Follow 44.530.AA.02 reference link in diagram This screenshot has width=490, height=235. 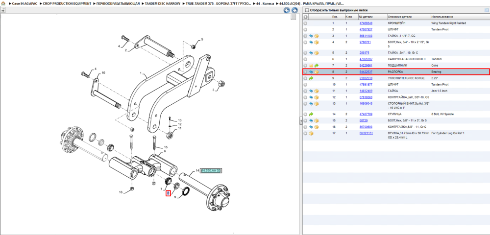point(211,171)
